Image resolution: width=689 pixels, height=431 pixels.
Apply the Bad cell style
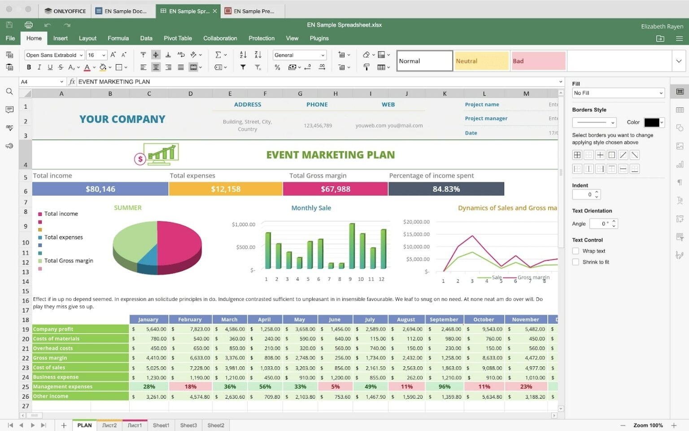(x=538, y=61)
